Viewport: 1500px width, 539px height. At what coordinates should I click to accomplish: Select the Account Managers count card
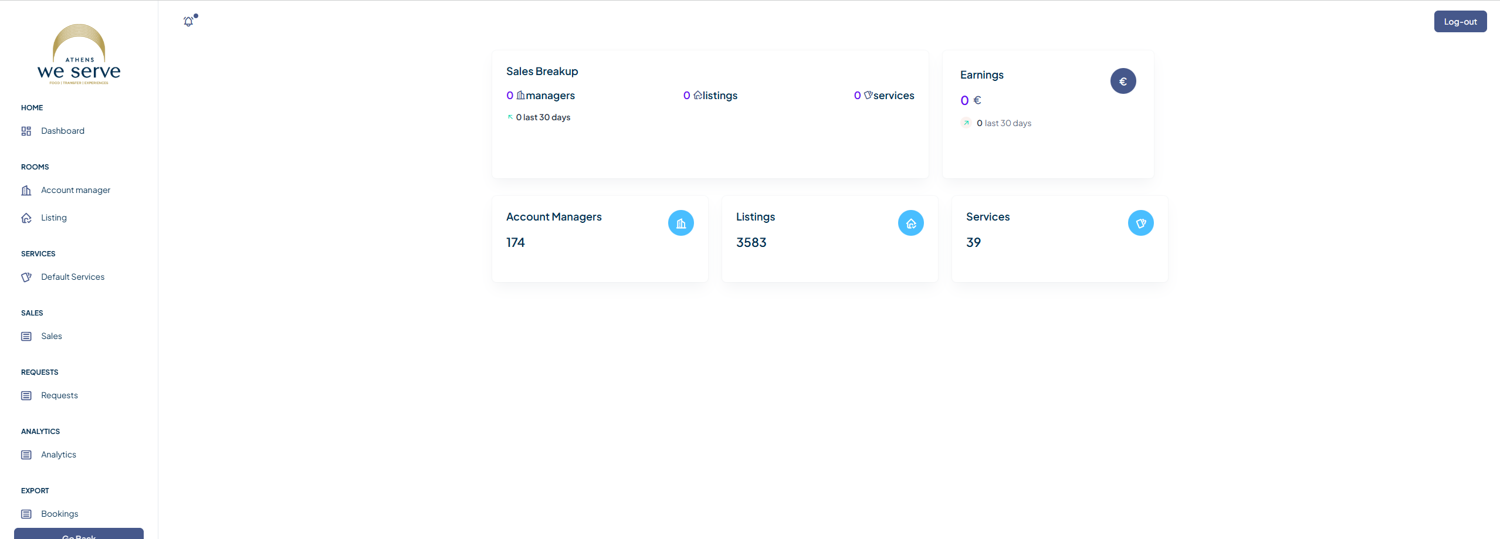(x=600, y=239)
